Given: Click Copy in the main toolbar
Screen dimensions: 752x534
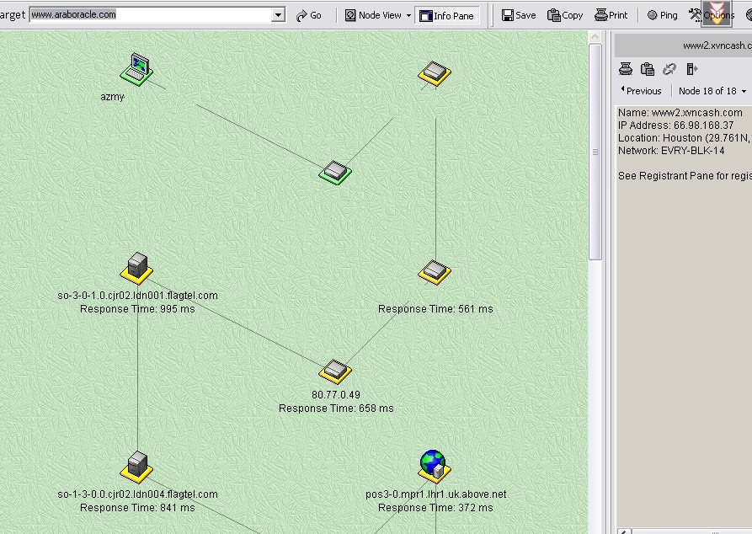Looking at the screenshot, I should [x=565, y=15].
